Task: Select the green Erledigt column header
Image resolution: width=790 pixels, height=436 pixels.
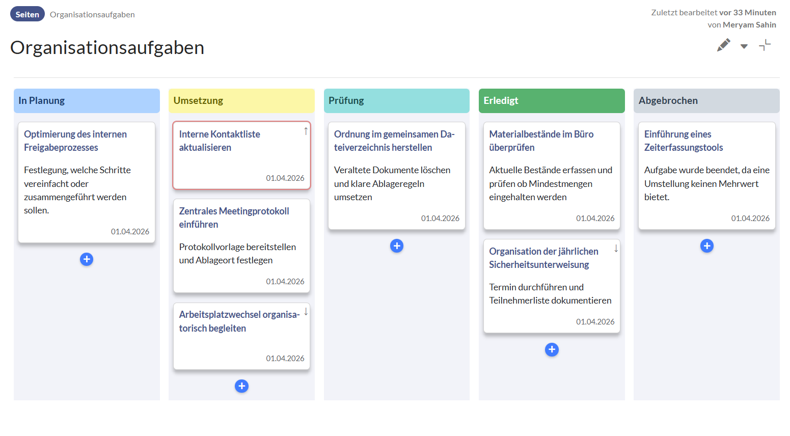Action: coord(552,101)
